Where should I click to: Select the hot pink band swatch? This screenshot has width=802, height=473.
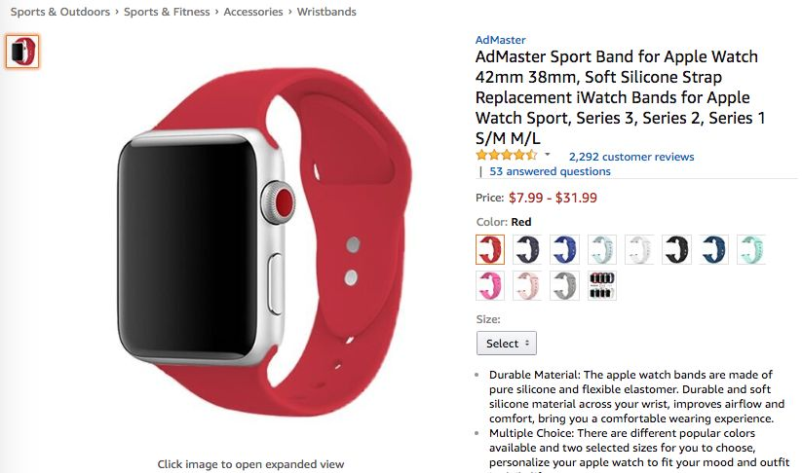(490, 285)
